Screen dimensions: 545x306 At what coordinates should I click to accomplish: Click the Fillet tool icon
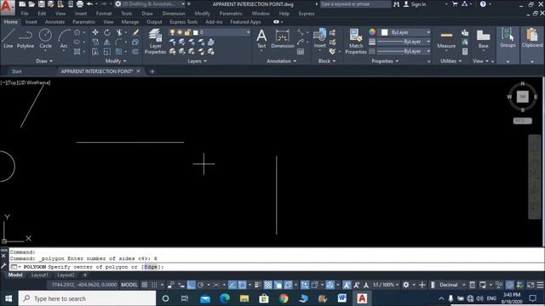click(x=119, y=42)
